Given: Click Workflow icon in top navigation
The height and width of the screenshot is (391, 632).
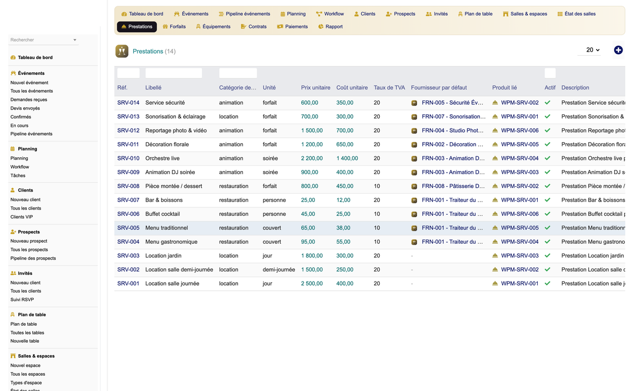Looking at the screenshot, I should click(x=319, y=14).
